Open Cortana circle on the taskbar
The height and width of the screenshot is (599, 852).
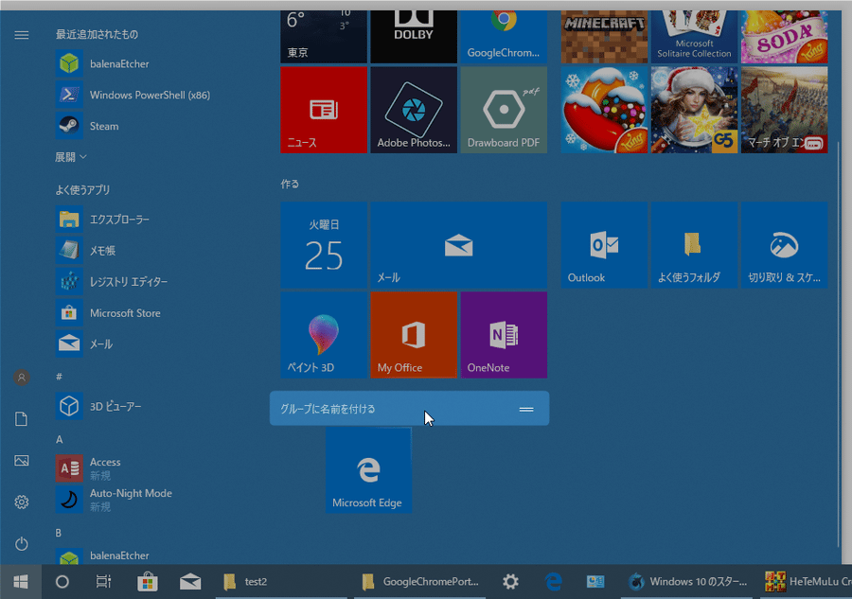pyautogui.click(x=62, y=582)
